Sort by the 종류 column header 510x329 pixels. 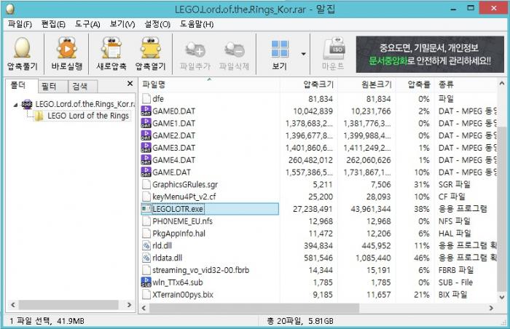pyautogui.click(x=466, y=84)
